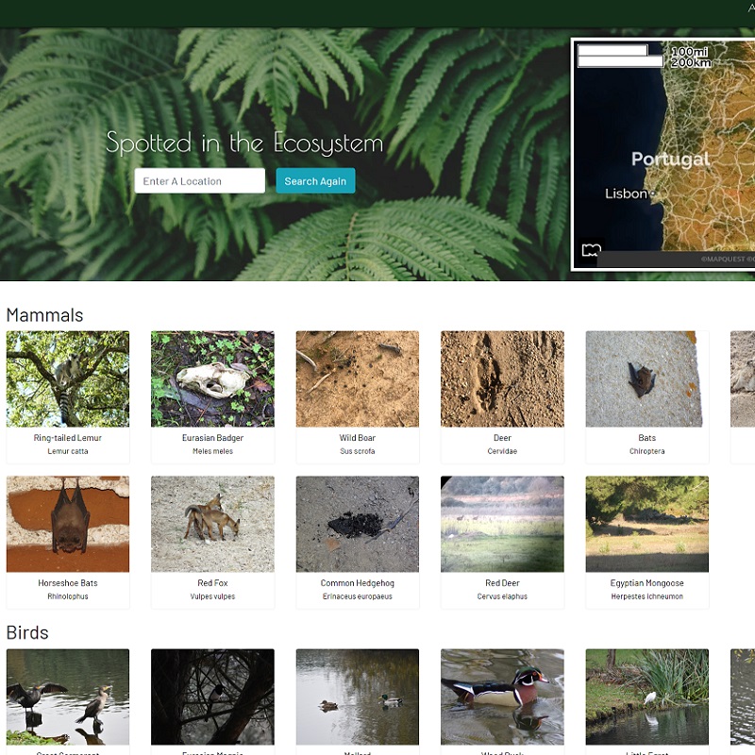Open the Egyptian Mongoose photo
Image resolution: width=755 pixels, height=755 pixels.
tap(647, 525)
